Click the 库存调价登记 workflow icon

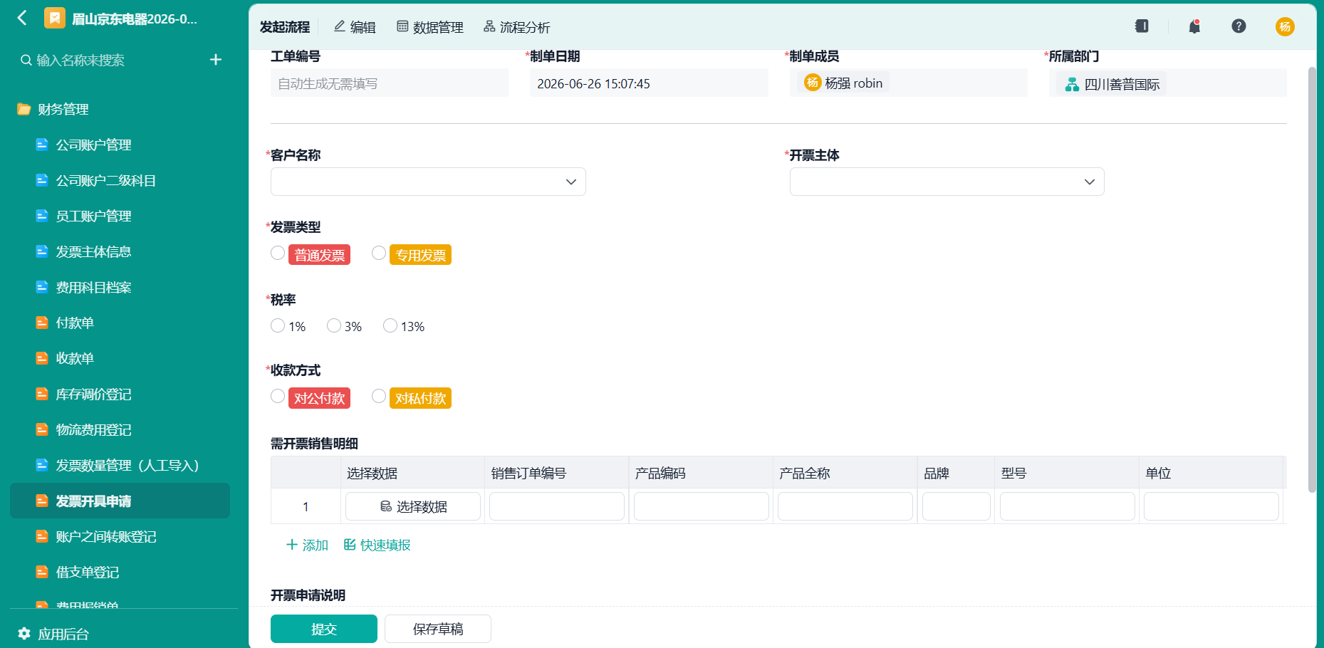(x=42, y=394)
